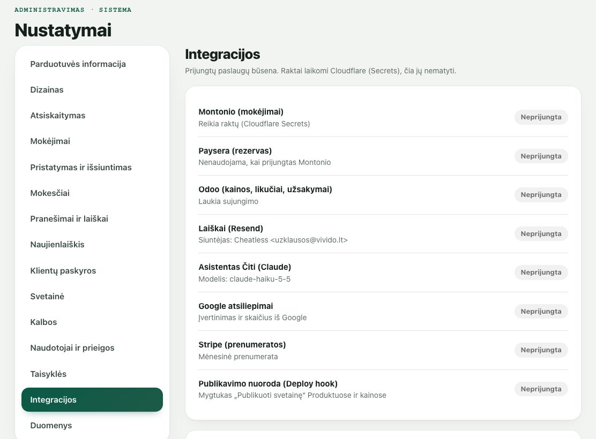
Task: Click Neprijungta status for Laiškai (Resend)
Action: click(541, 233)
